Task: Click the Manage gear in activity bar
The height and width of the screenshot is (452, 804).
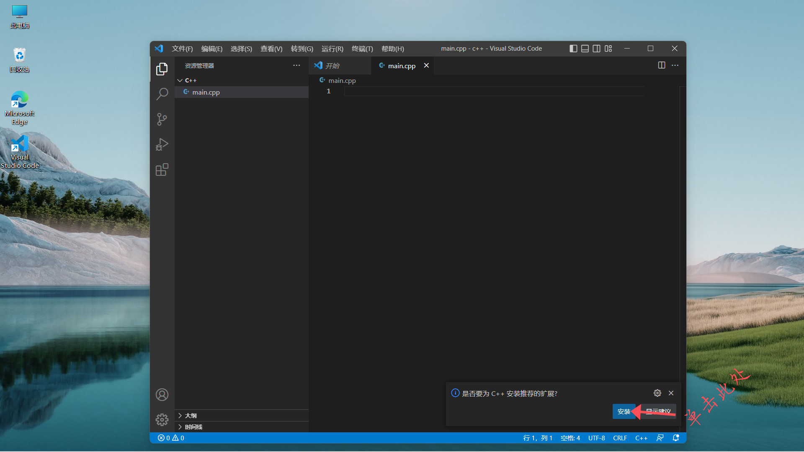Action: 162,419
